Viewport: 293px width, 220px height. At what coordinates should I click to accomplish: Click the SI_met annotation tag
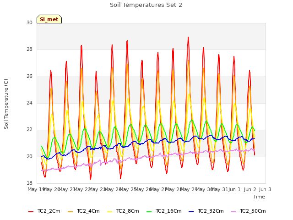[49, 19]
